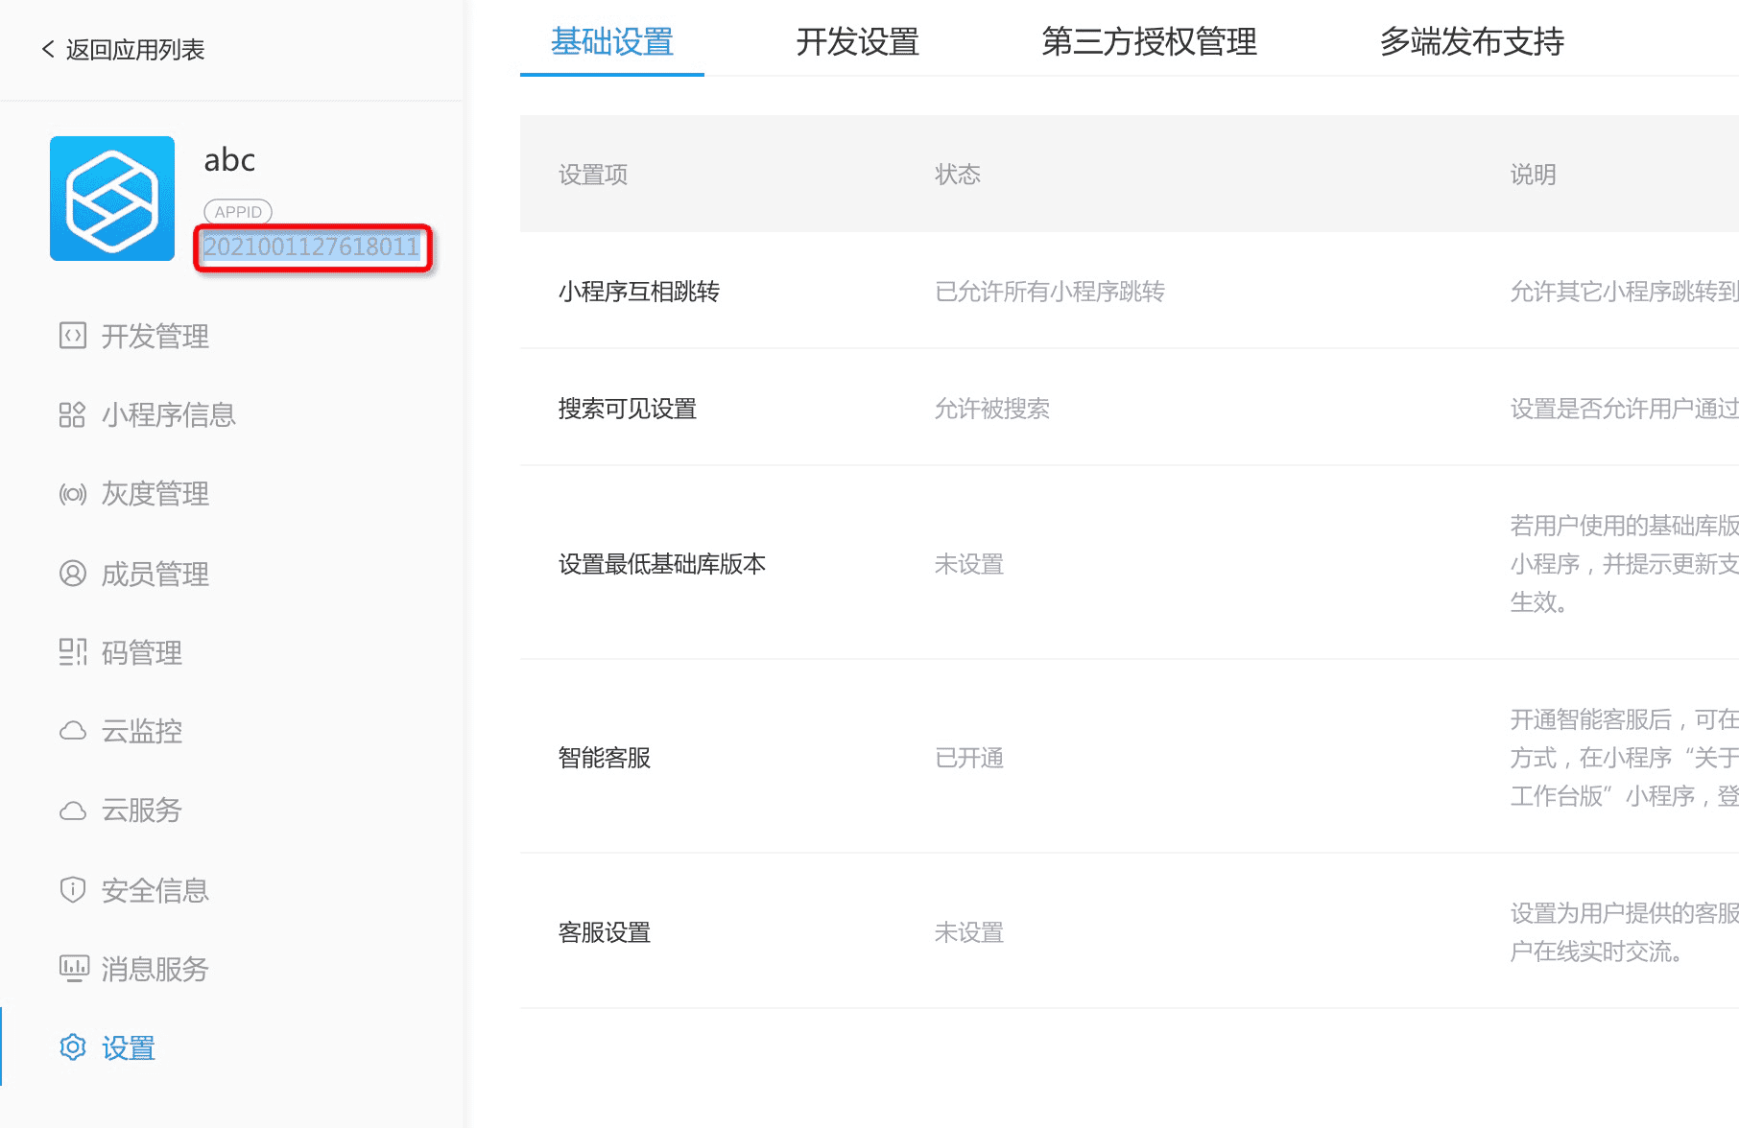The image size is (1739, 1128).
Task: Select the 基础设置 tab
Action: point(610,42)
